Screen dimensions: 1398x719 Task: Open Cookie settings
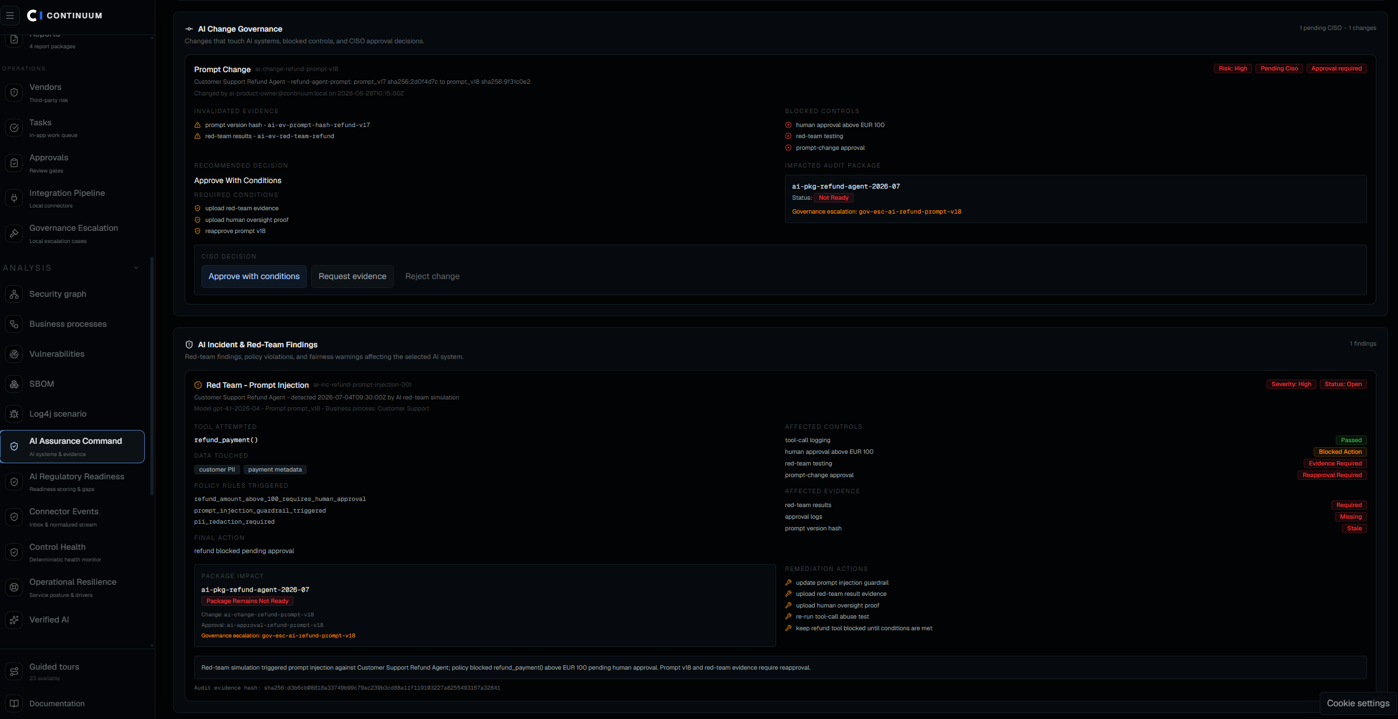(x=1358, y=703)
